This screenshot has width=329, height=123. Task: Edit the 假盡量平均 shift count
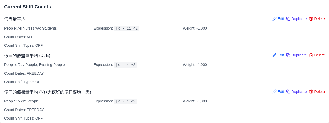pos(278,19)
